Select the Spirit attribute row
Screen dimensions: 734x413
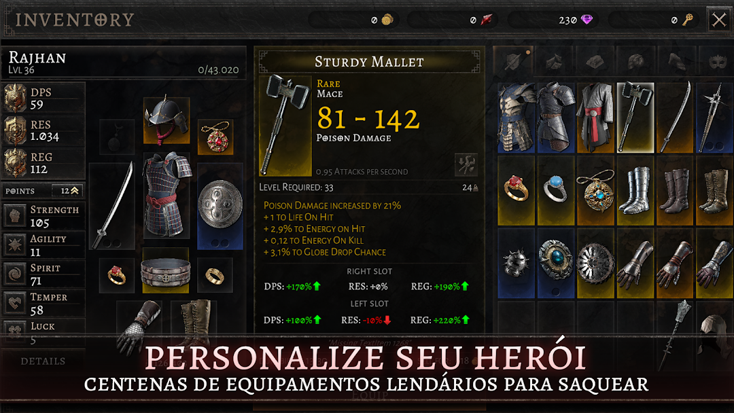pyautogui.click(x=43, y=274)
